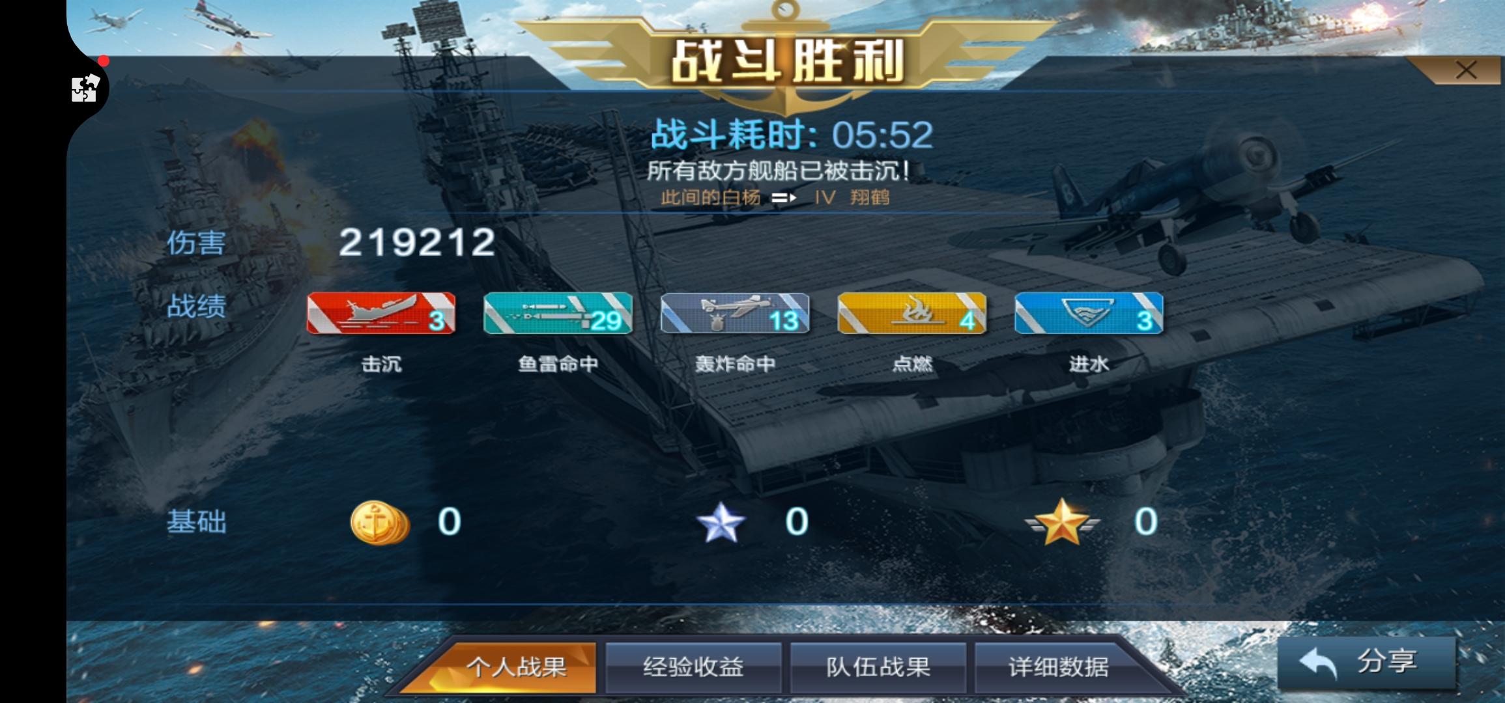The image size is (1505, 703).
Task: Close the battle results panel
Action: [x=1466, y=70]
